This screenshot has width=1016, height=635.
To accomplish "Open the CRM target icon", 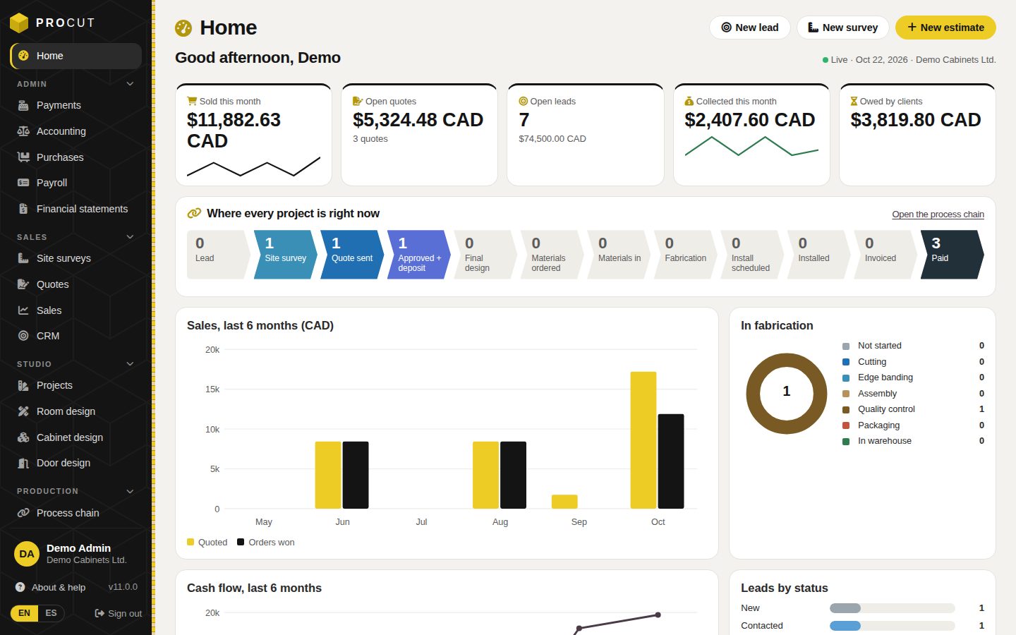I will coord(23,336).
